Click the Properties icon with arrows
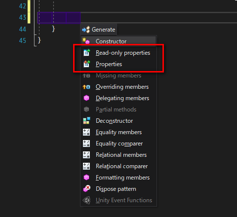Image resolution: width=237 pixels, height=217 pixels. point(86,64)
